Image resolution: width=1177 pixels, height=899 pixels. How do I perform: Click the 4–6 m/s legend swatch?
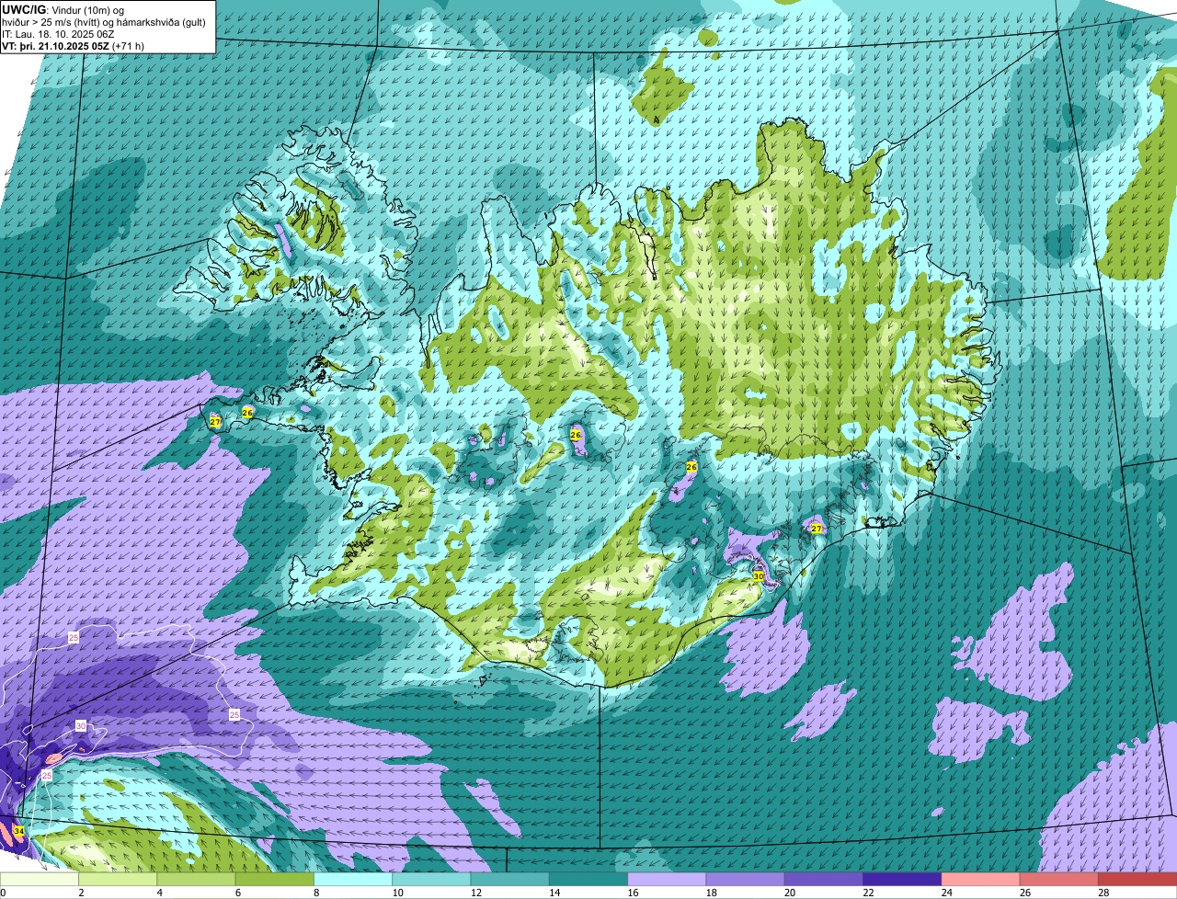tap(196, 879)
